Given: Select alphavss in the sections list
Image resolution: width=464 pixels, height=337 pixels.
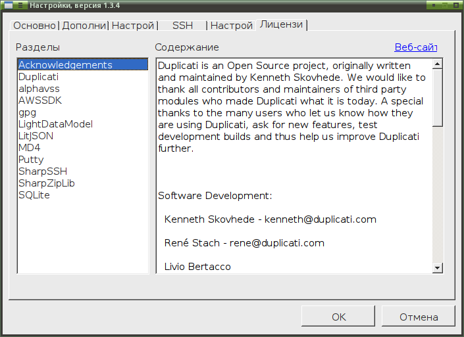Looking at the screenshot, I should coord(82,89).
